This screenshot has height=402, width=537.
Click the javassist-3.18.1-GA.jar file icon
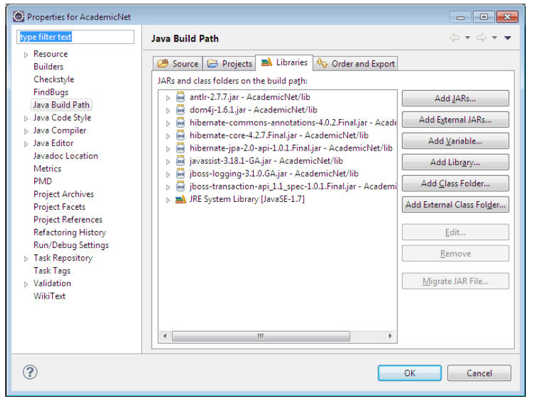click(x=181, y=161)
